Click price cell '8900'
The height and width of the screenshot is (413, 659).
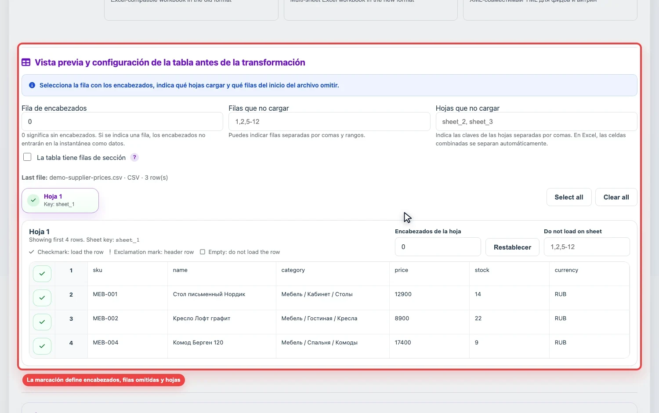pyautogui.click(x=429, y=322)
